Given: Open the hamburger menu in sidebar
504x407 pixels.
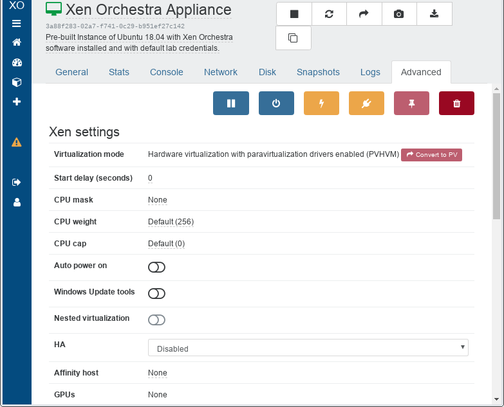Looking at the screenshot, I should point(16,23).
